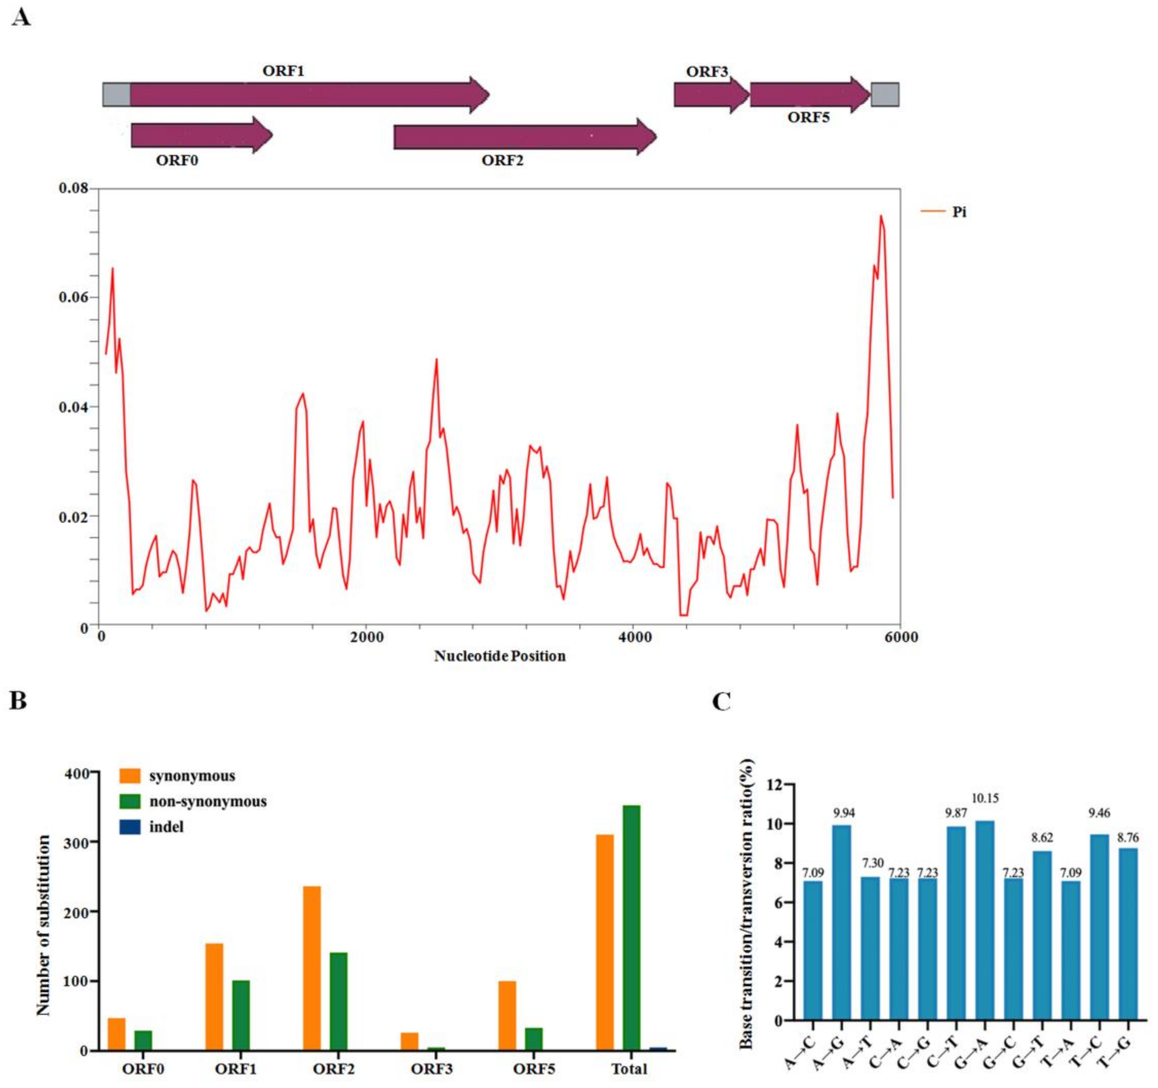Click the blue indel legend swatch
The image size is (1158, 1088).
[x=130, y=827]
